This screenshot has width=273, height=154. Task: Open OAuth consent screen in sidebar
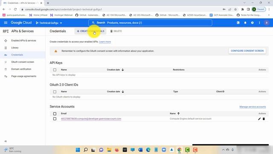[x=23, y=62]
